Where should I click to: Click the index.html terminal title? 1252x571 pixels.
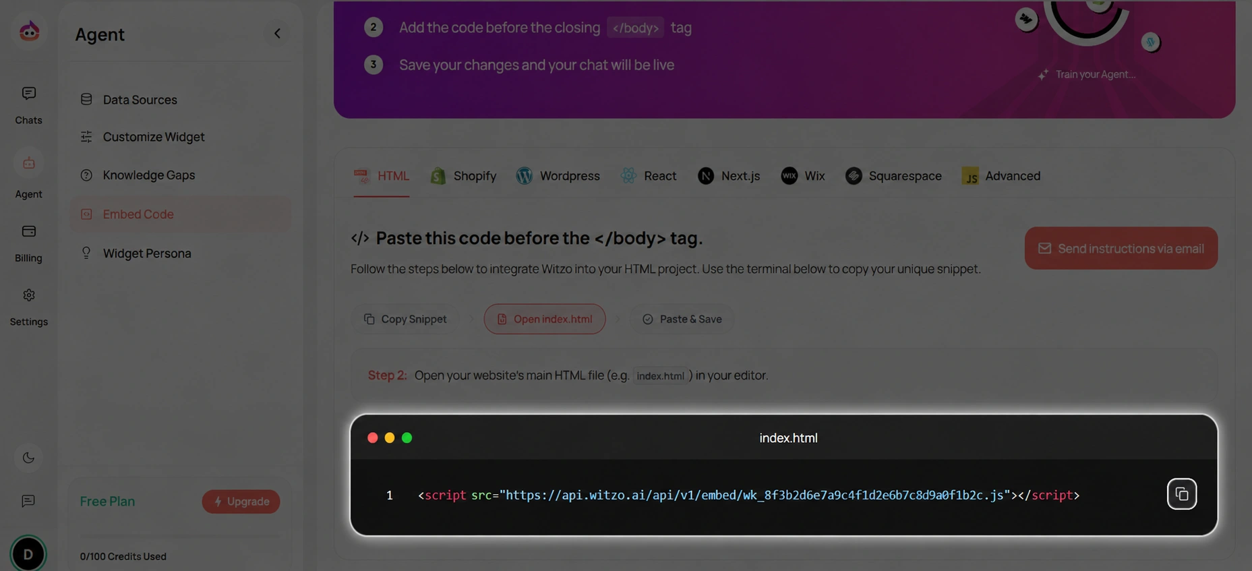(788, 438)
